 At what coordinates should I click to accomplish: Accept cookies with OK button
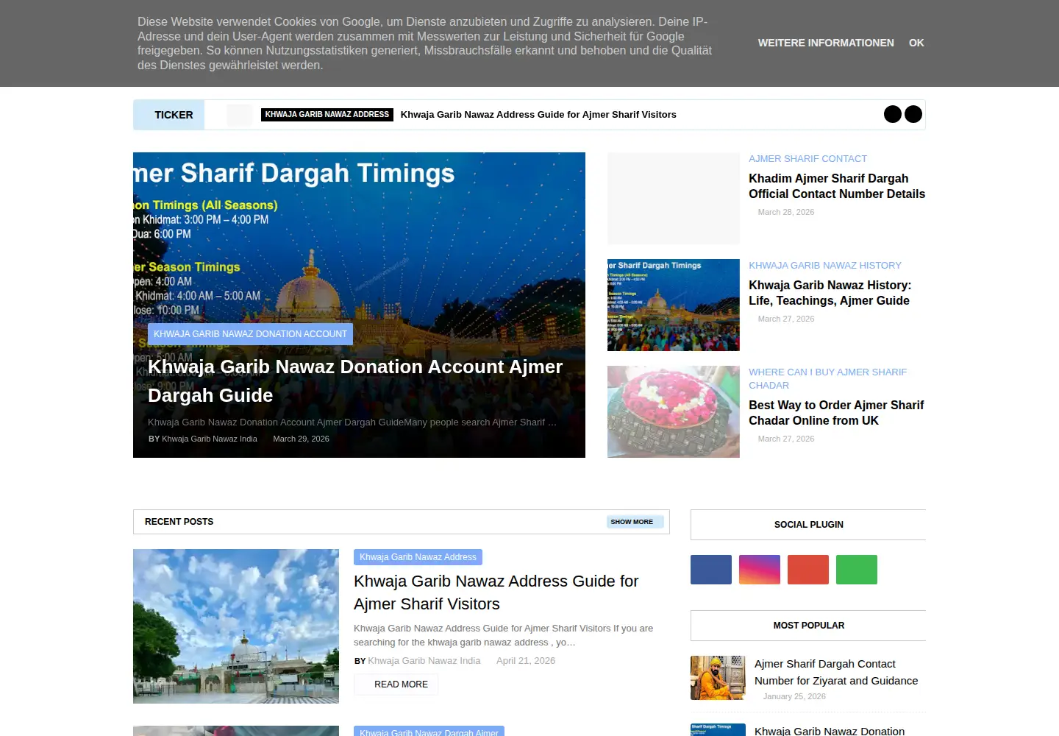[x=916, y=43]
